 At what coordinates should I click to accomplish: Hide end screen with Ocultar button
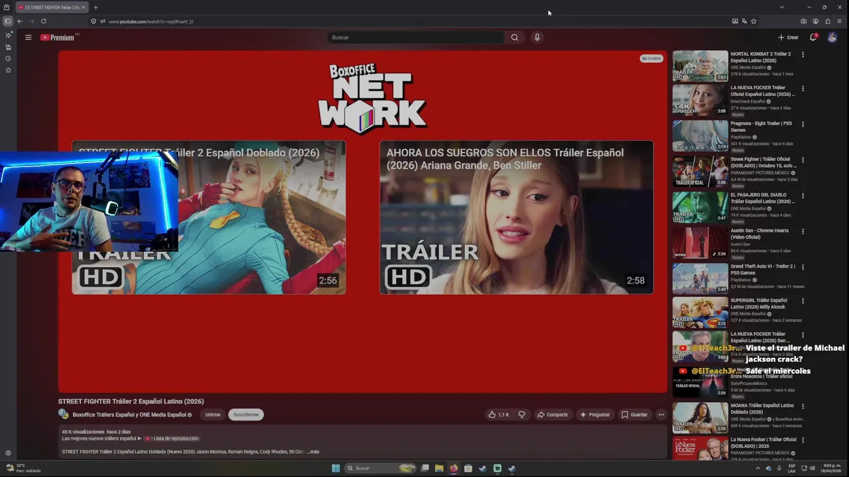pyautogui.click(x=651, y=58)
